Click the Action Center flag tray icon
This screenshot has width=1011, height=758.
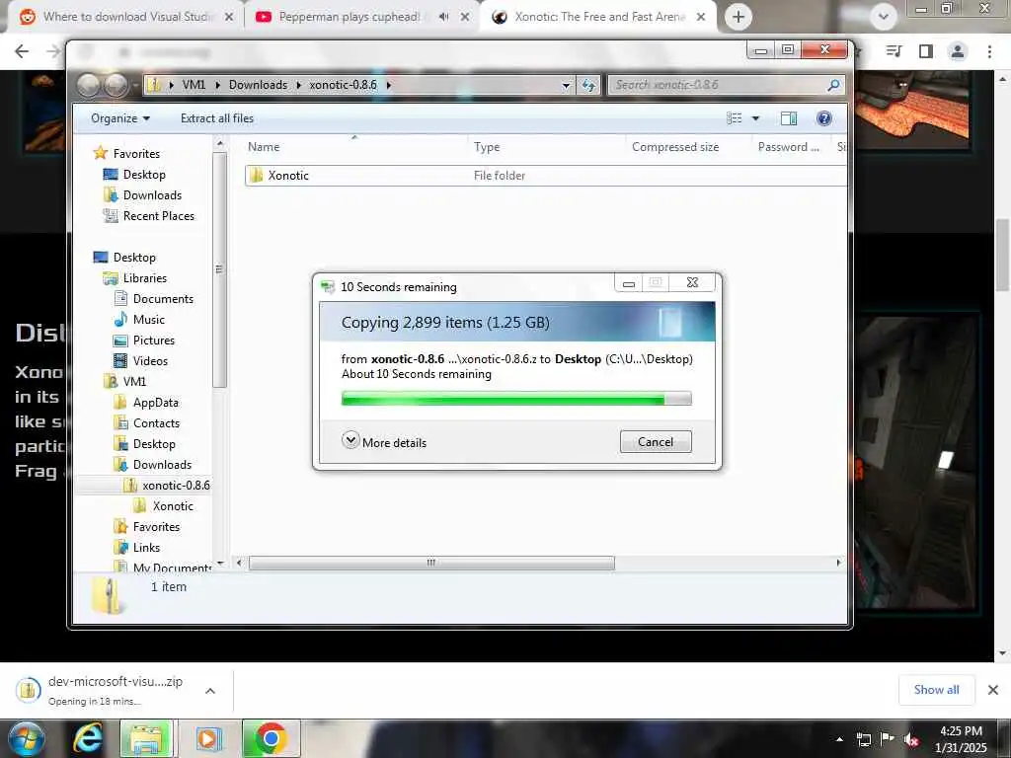click(888, 739)
